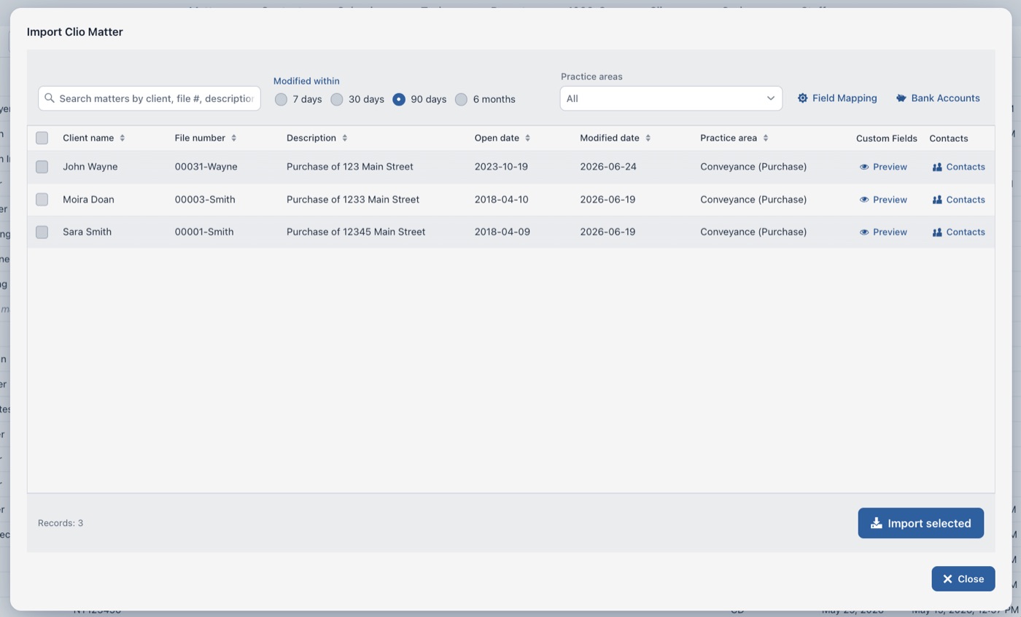Image resolution: width=1021 pixels, height=617 pixels.
Task: Open Bank Accounts
Action: point(938,98)
